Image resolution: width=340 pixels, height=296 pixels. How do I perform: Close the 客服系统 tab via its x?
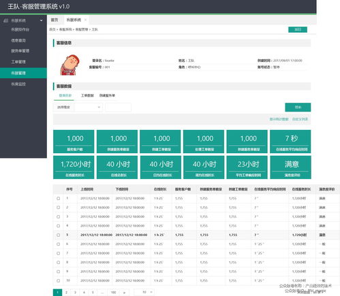[85, 20]
